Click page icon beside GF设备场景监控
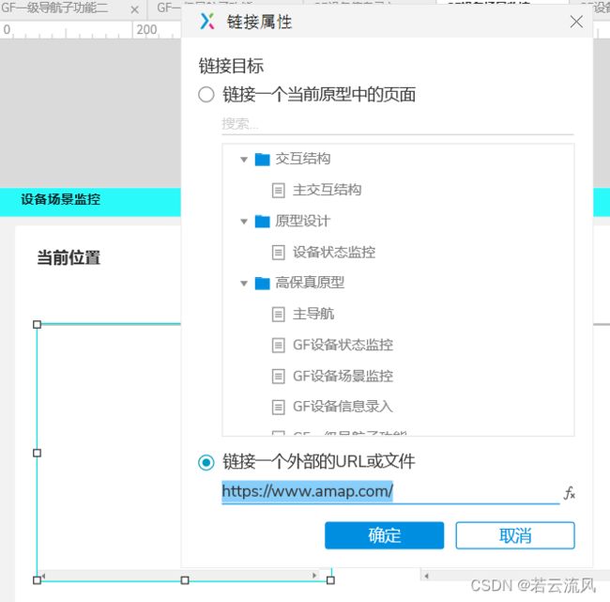610x602 pixels. [278, 377]
